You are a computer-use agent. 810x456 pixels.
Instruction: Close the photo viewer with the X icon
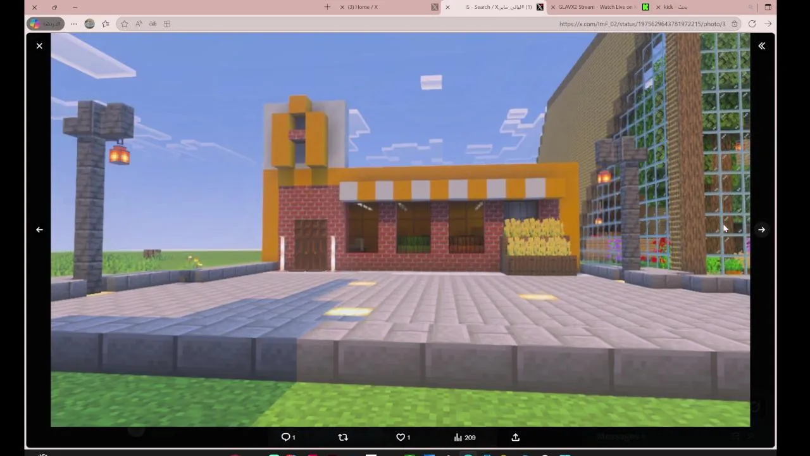(x=39, y=46)
